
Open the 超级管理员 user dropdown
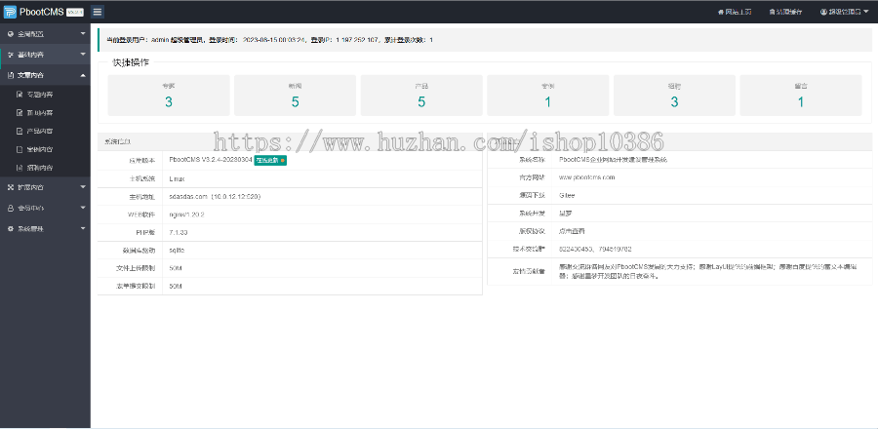(x=845, y=12)
